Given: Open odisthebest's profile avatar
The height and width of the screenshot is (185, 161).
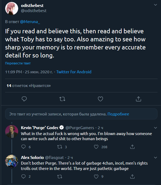Looking at the screenshot, I should pos(12,8).
